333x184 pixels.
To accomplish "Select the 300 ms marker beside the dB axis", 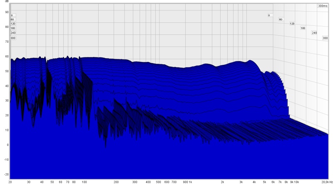I will (13, 38).
